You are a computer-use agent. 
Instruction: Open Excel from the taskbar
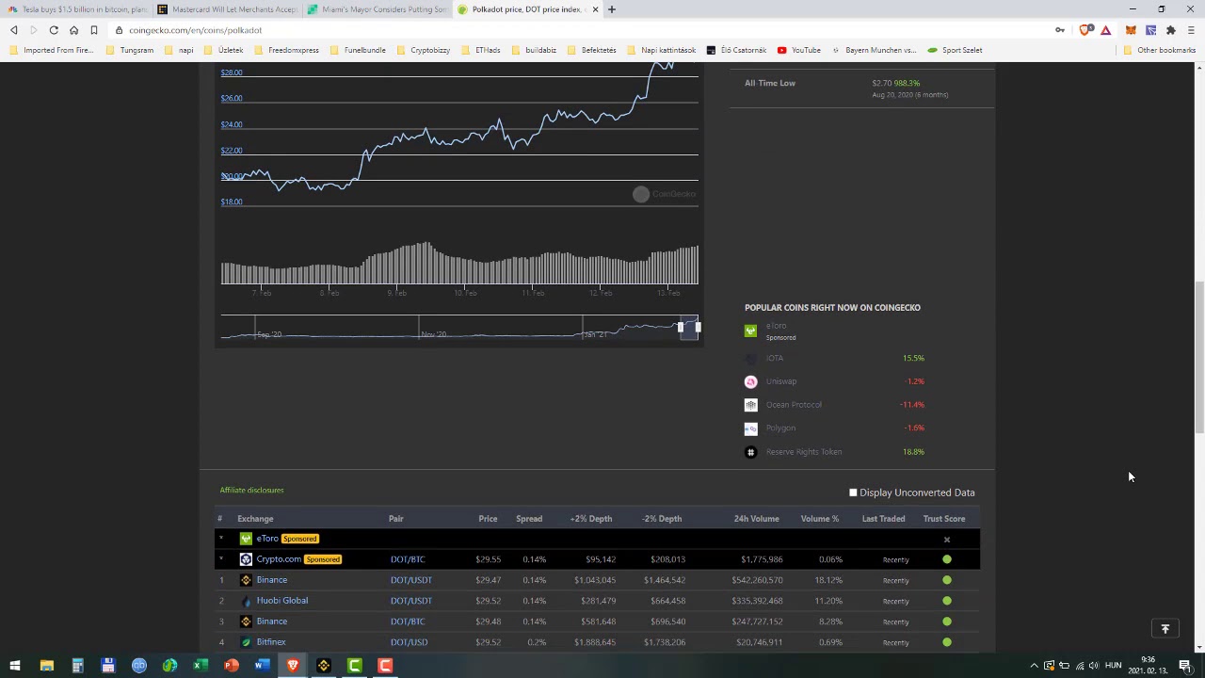201,666
